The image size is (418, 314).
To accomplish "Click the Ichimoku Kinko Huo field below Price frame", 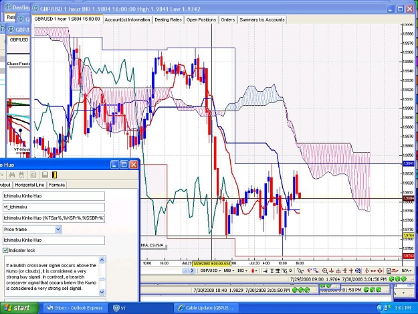I will tap(54, 240).
